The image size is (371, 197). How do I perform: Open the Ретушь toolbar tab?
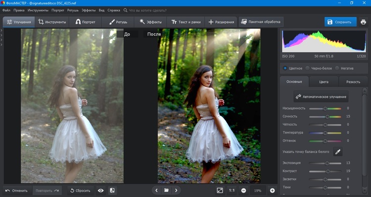pyautogui.click(x=118, y=22)
